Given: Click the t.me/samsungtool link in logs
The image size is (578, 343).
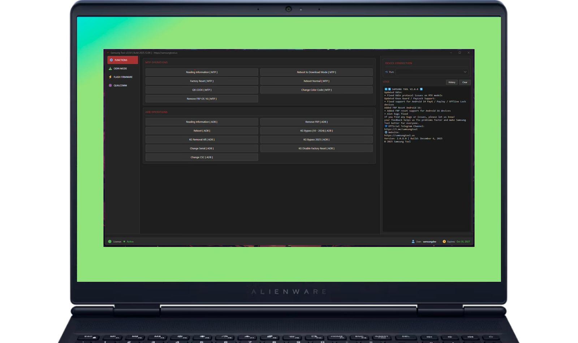Looking at the screenshot, I should [x=401, y=129].
